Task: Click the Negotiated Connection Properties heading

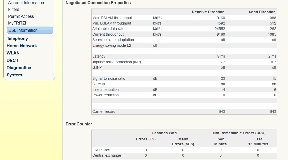Action: [x=98, y=3]
